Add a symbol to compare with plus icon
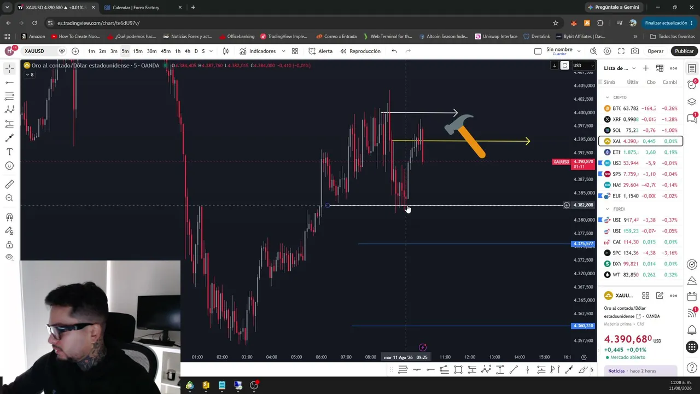The width and height of the screenshot is (700, 394). pyautogui.click(x=75, y=51)
